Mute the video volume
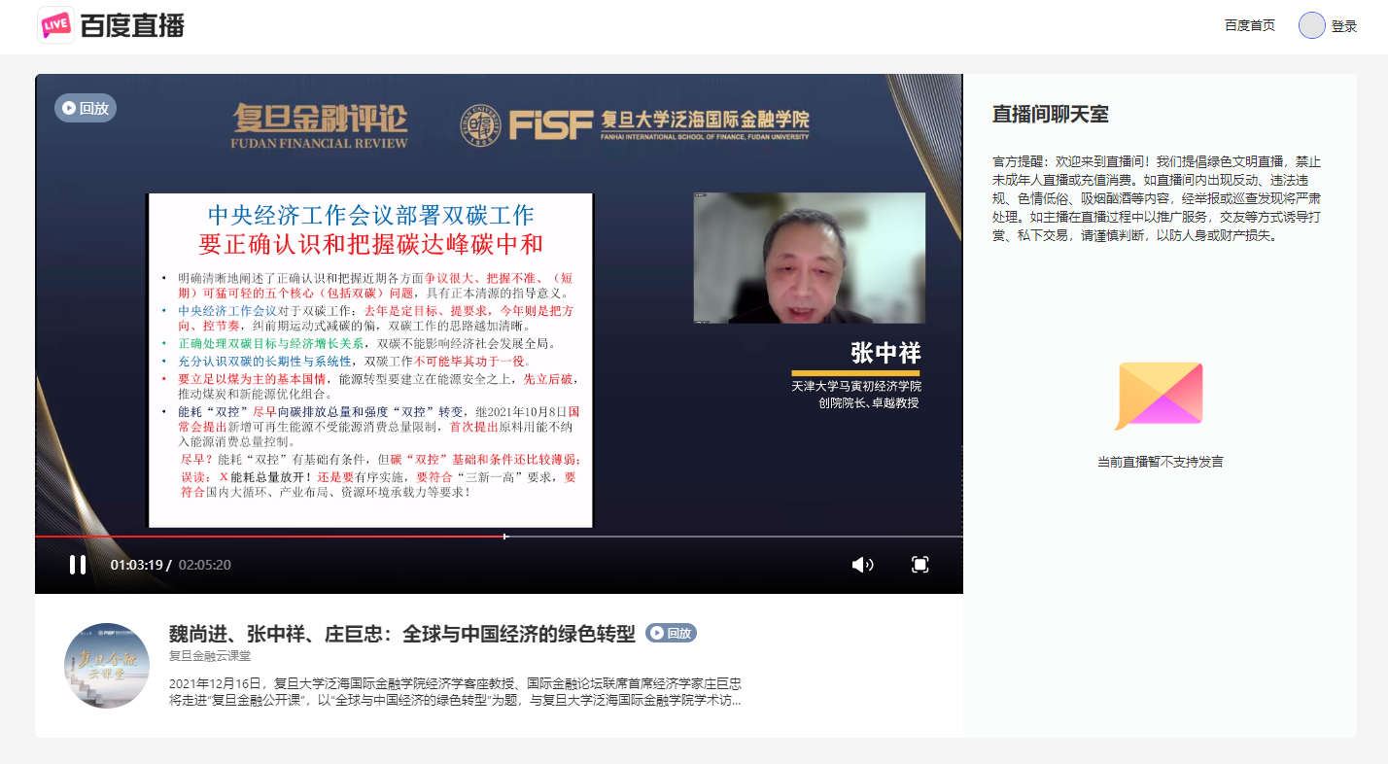The height and width of the screenshot is (764, 1388). (x=862, y=565)
